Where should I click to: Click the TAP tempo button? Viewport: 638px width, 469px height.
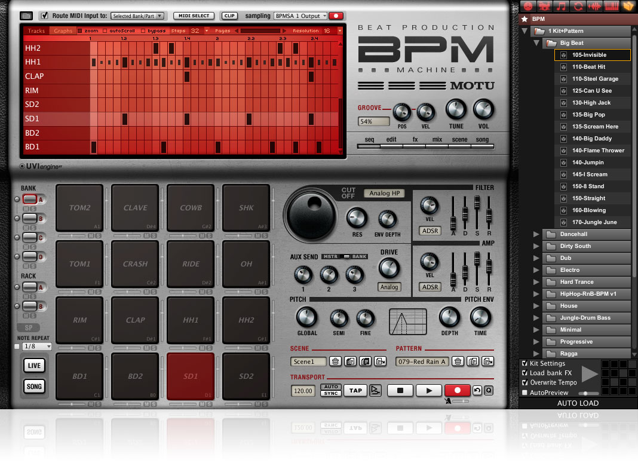[355, 390]
